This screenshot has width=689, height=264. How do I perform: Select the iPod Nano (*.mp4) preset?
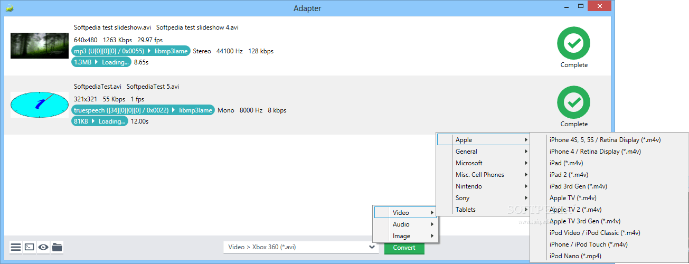(609, 256)
